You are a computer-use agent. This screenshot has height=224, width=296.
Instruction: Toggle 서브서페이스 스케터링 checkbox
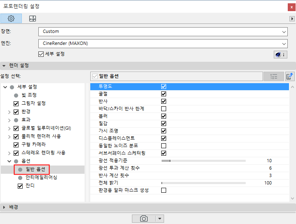pyautogui.click(x=164, y=153)
